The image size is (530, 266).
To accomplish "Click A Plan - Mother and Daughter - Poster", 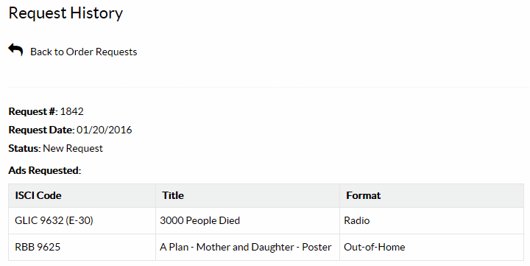I will click(245, 247).
